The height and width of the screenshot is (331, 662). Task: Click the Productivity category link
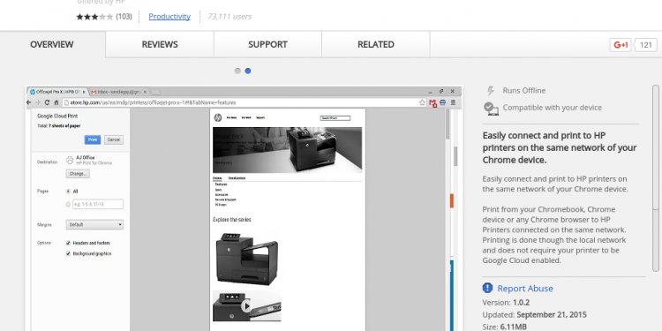pyautogui.click(x=169, y=17)
